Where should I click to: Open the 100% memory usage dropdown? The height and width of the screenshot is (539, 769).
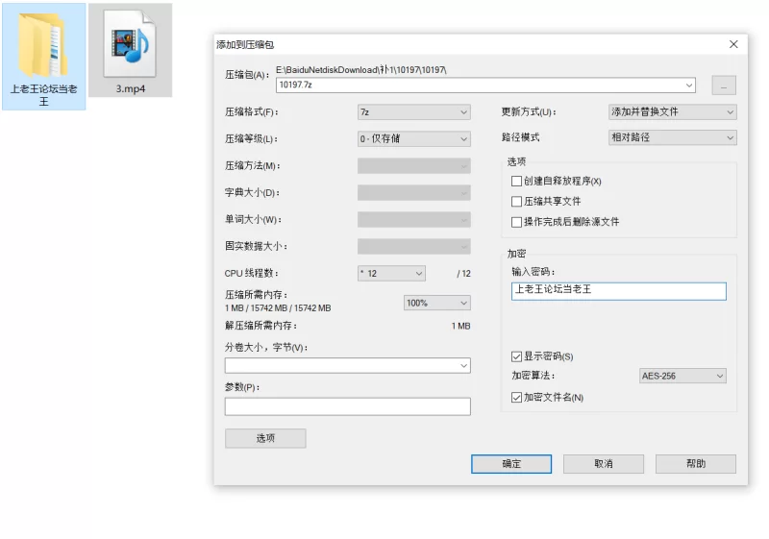pos(436,303)
